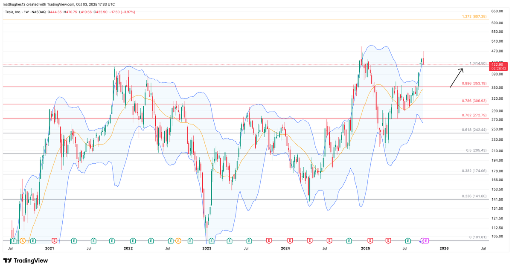Select the red current price label 422.90
The image size is (512, 269).
[x=499, y=64]
